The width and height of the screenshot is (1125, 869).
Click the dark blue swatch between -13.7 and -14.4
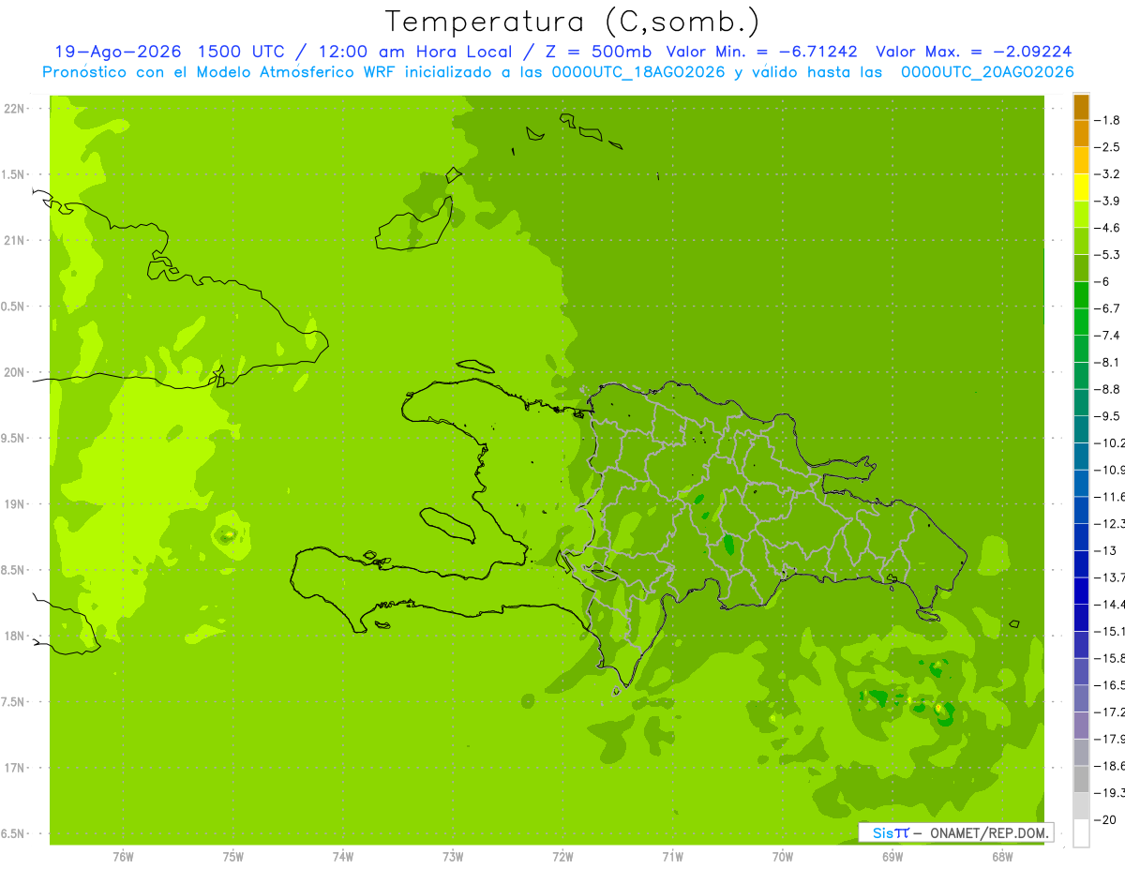click(x=1081, y=591)
